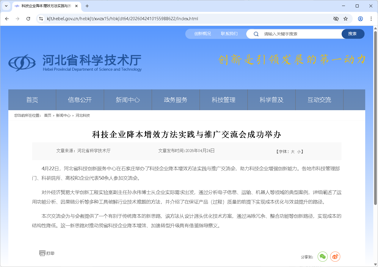Open the Chrome three-dot menu
378x267 pixels.
pyautogui.click(x=371, y=19)
